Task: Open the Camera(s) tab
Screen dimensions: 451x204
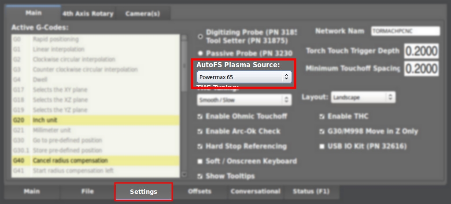Action: tap(142, 14)
